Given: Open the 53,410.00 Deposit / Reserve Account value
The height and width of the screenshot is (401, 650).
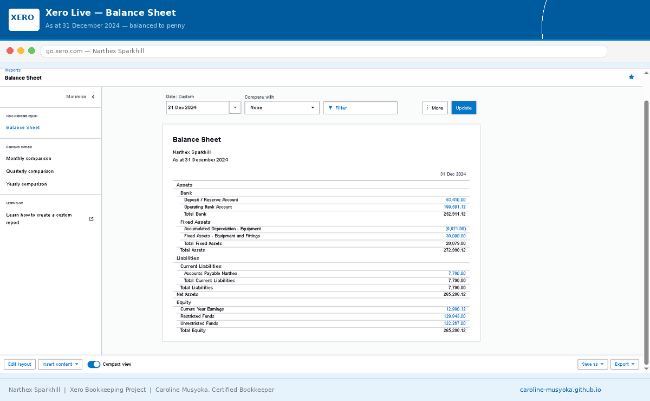Looking at the screenshot, I should point(456,200).
